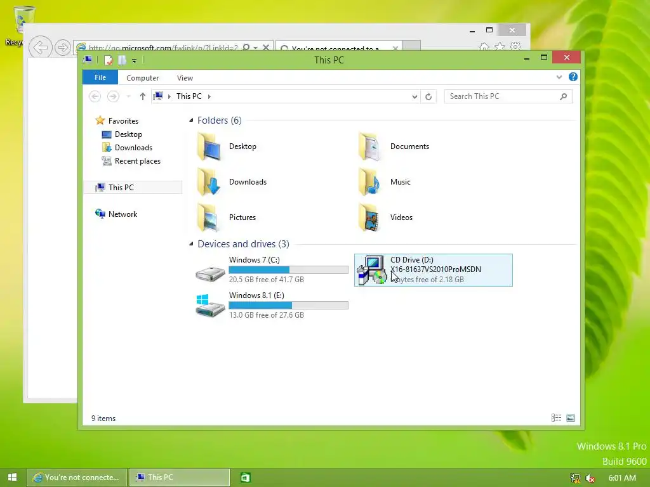Screen dimensions: 650x487
Task: Open the Videos folder icon
Action: (x=370, y=218)
